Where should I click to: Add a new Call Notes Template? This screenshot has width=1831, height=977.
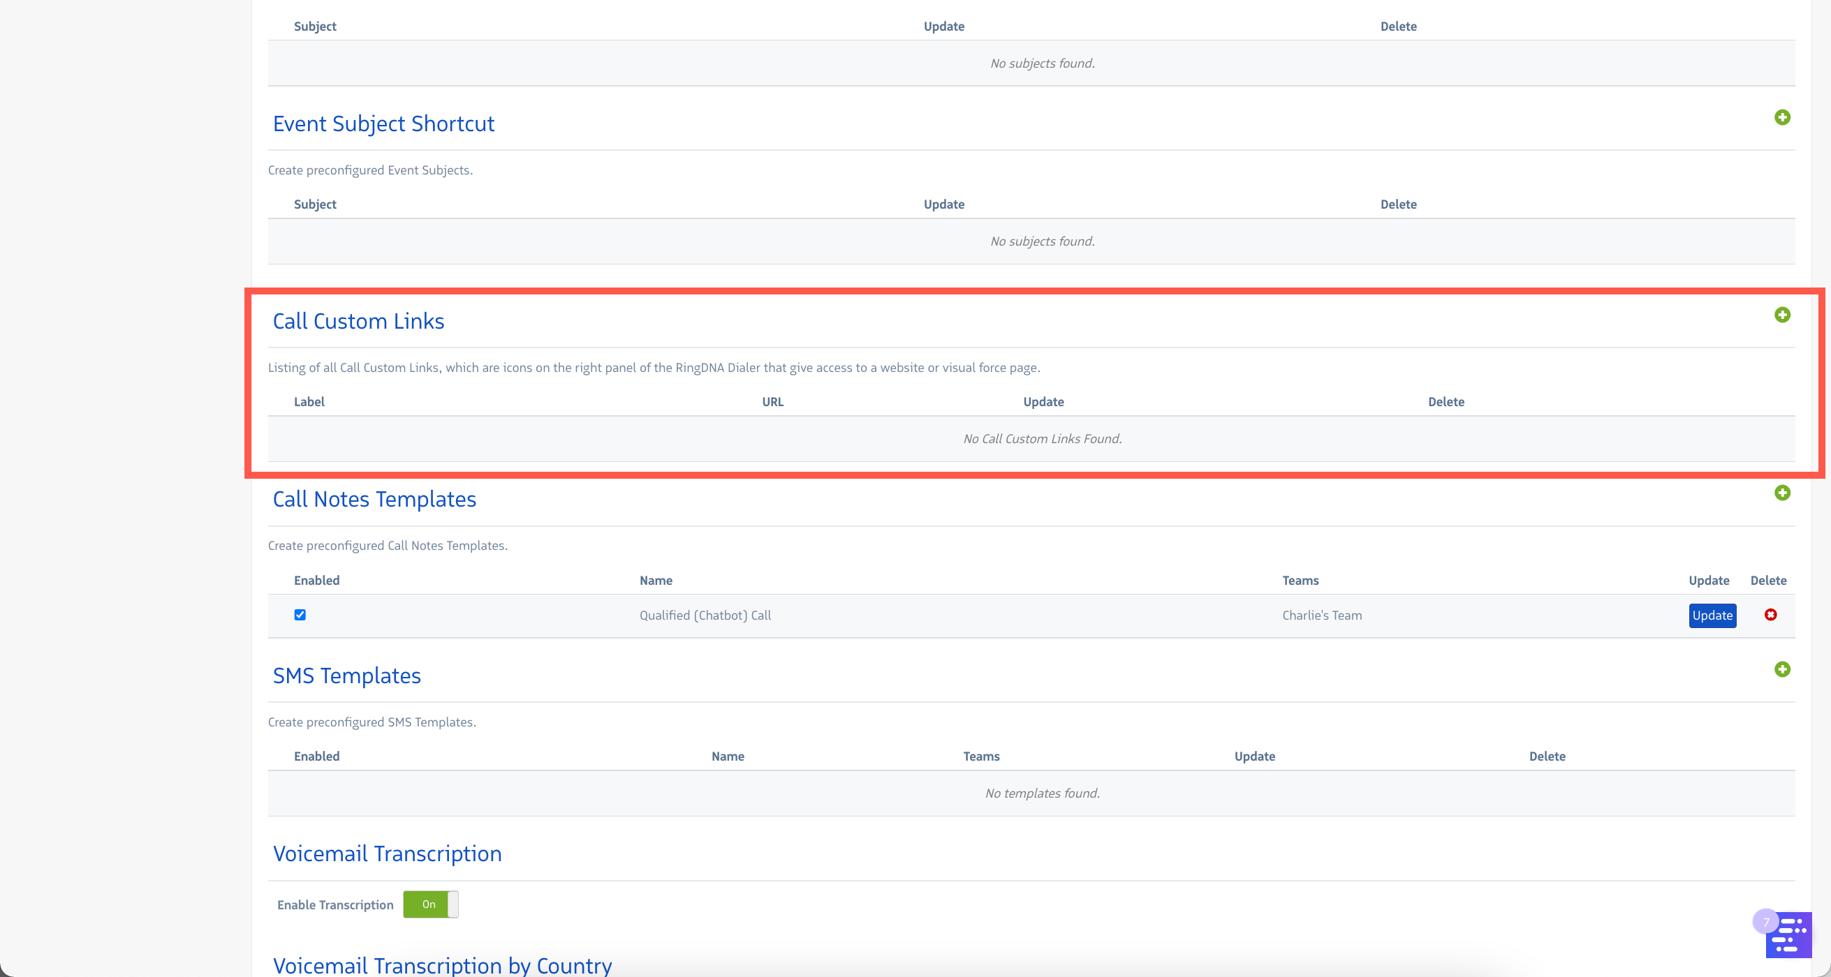pyautogui.click(x=1782, y=493)
